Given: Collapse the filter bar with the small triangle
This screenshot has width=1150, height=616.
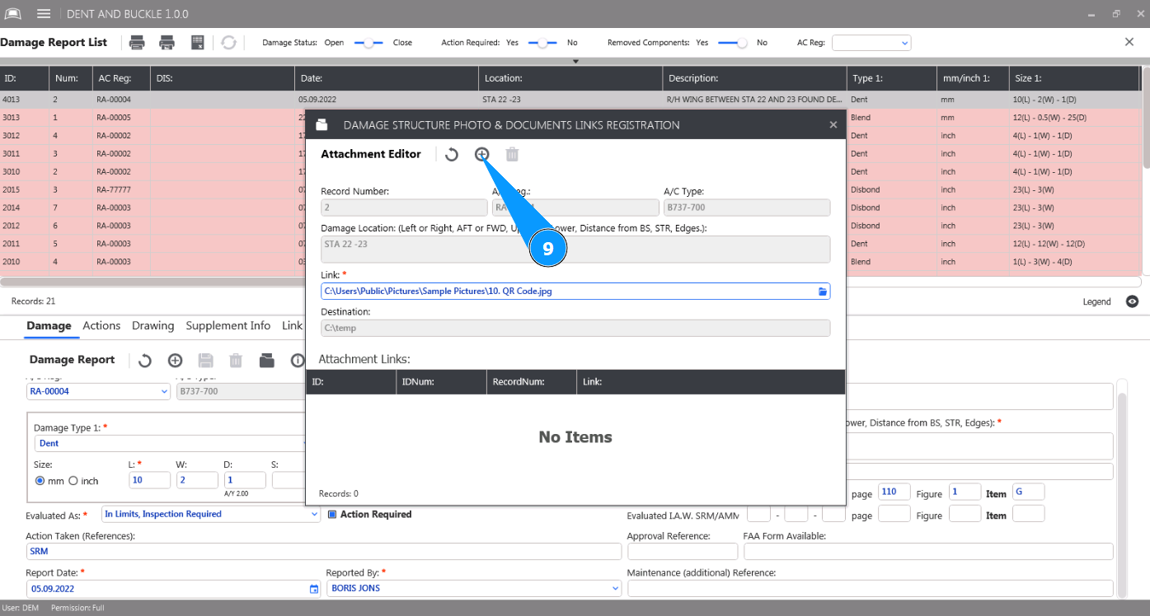Looking at the screenshot, I should click(576, 61).
